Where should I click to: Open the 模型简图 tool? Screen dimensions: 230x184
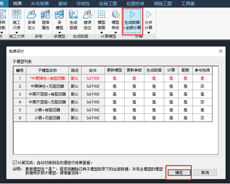pos(101,20)
